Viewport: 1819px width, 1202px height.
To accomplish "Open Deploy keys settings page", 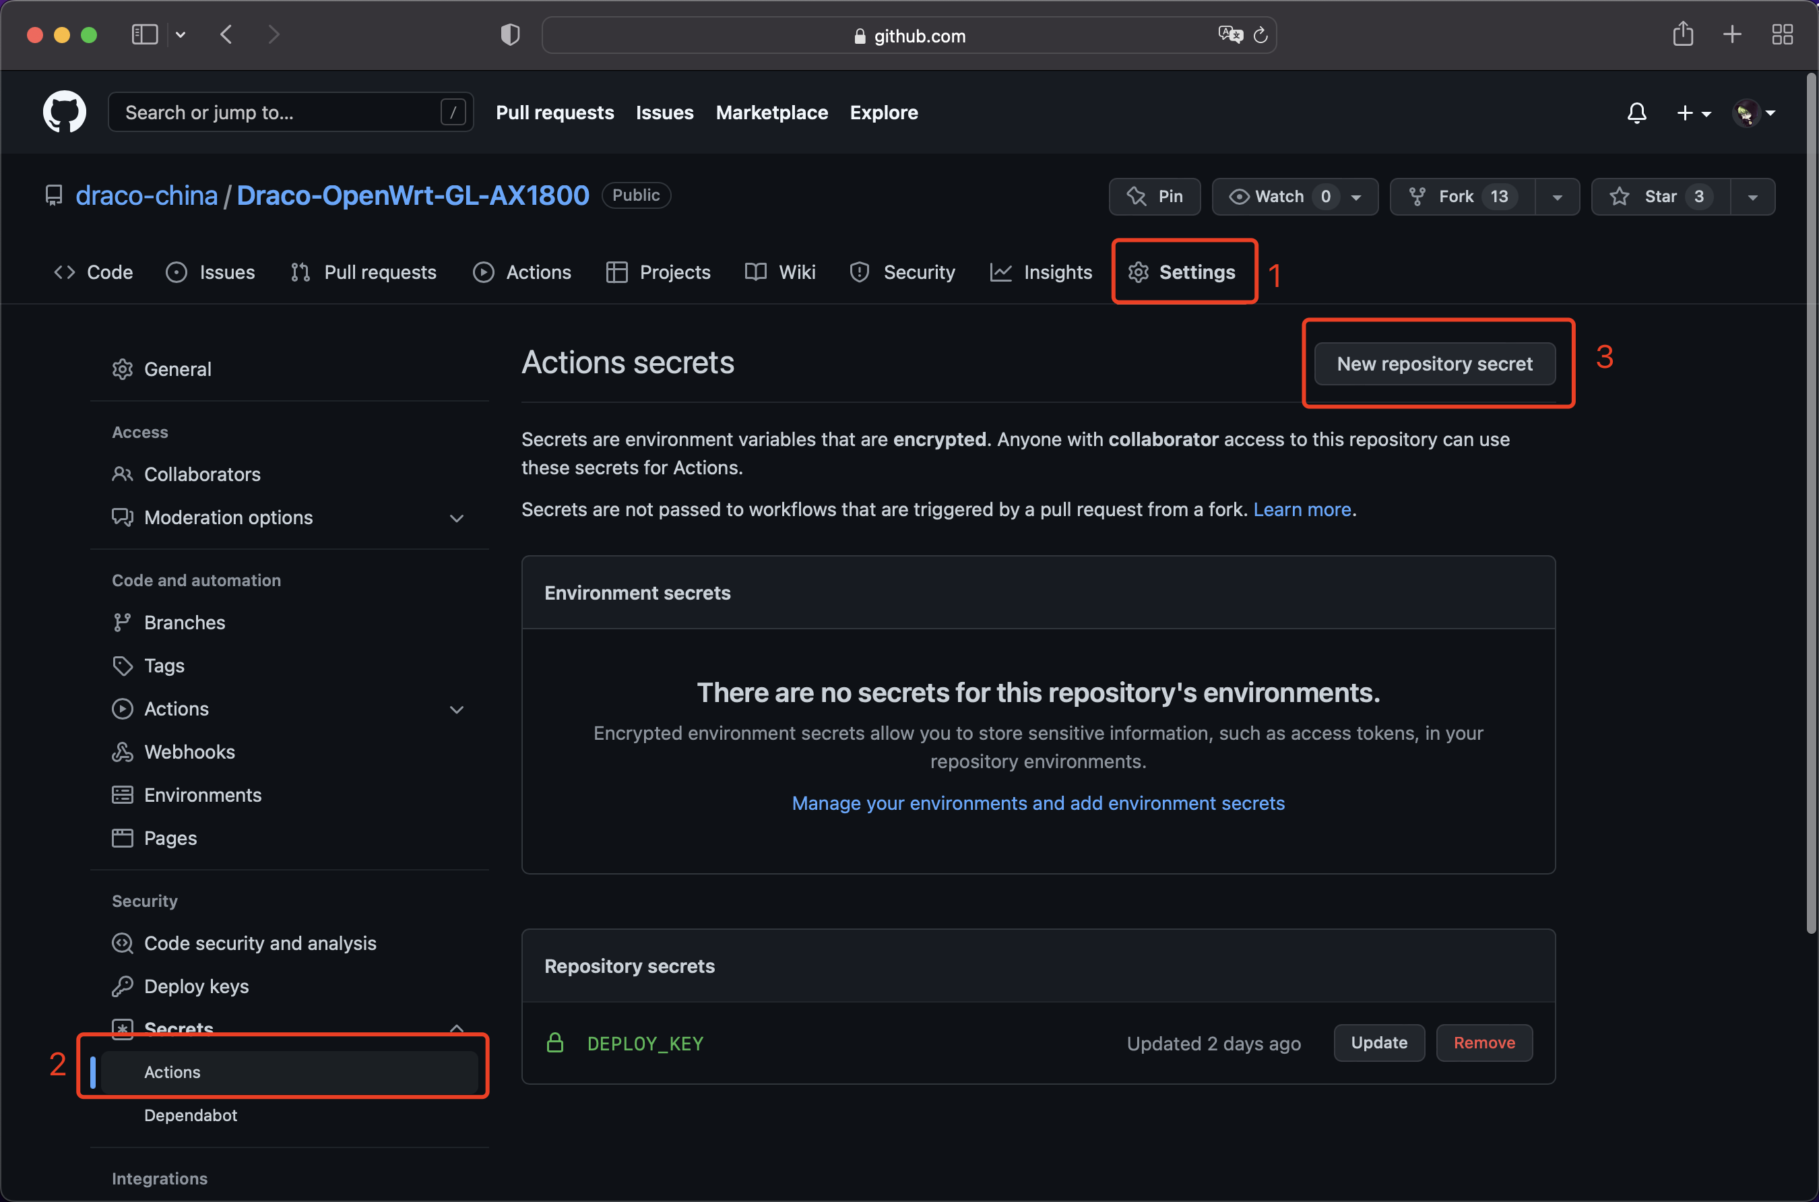I will click(196, 986).
